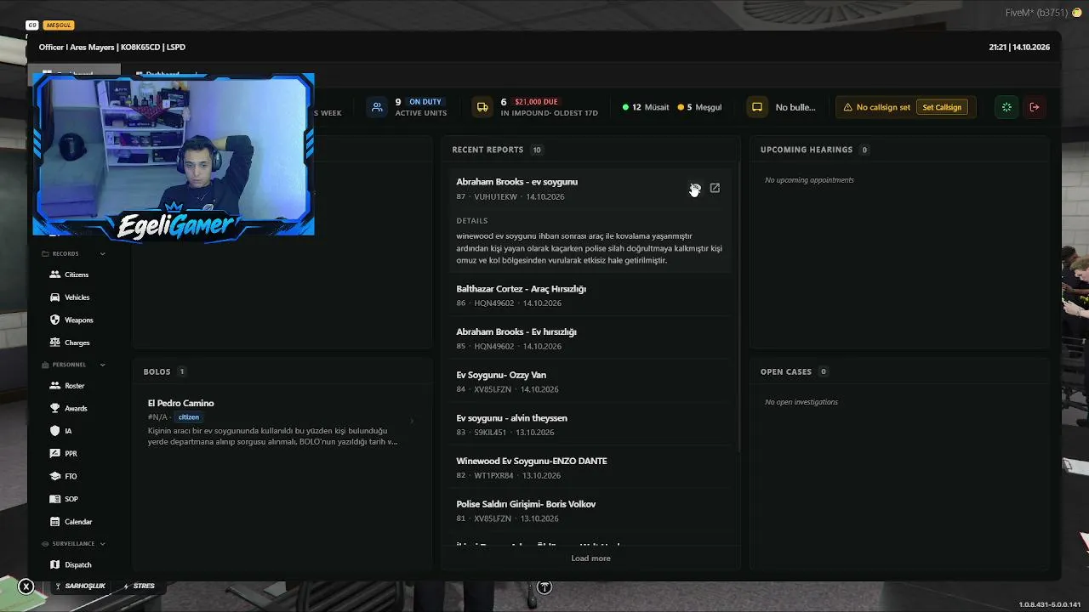This screenshot has width=1089, height=612.
Task: Click the active units people icon
Action: pos(377,107)
